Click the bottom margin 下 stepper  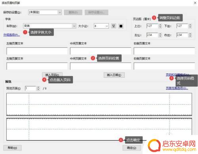[x=190, y=26]
